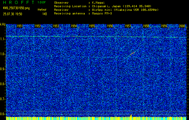Click the 1953 time marker
189x120 pixels.
pyautogui.click(x=56, y=26)
